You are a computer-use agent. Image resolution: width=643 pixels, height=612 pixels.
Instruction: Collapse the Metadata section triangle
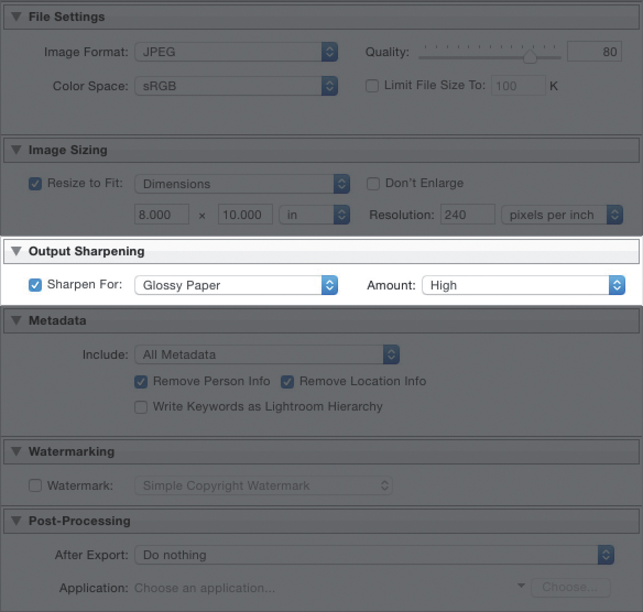pos(17,321)
